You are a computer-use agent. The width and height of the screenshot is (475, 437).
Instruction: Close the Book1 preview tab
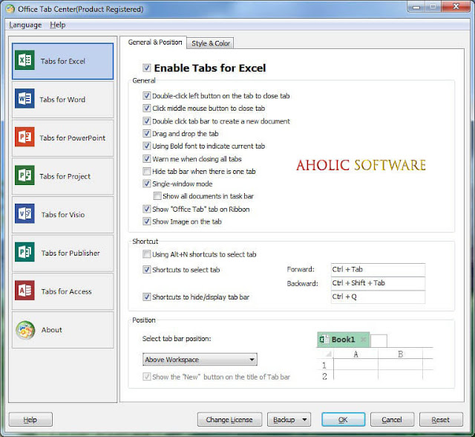pos(363,340)
